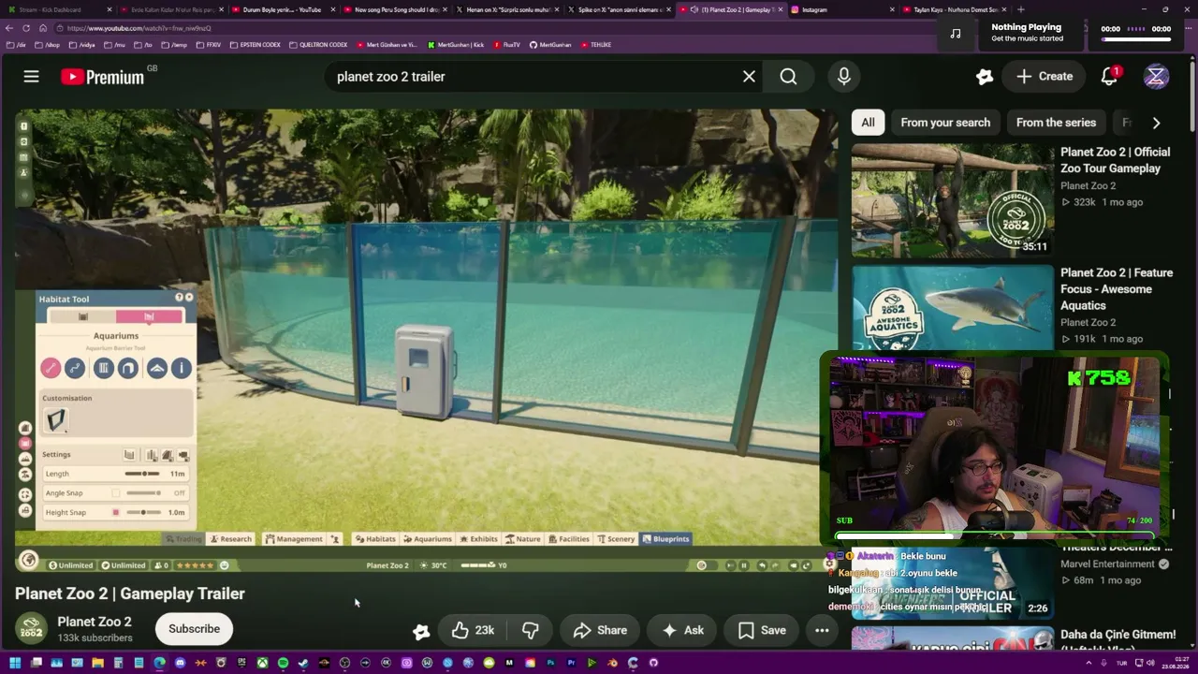Screen dimensions: 1198x674
Task: Subscribe to Planet Zoo 2 channel
Action: (x=194, y=629)
